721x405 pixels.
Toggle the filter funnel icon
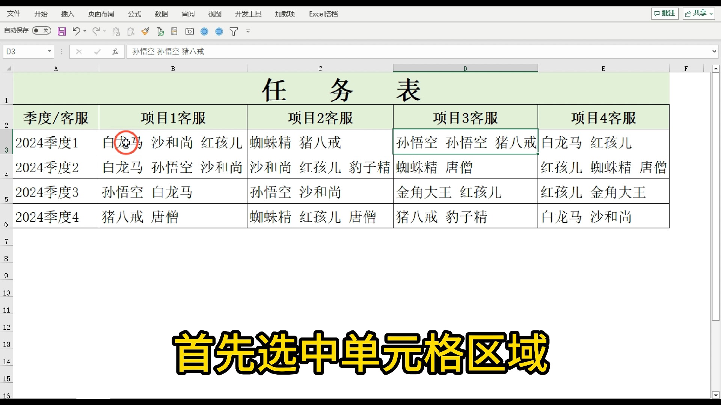point(234,31)
